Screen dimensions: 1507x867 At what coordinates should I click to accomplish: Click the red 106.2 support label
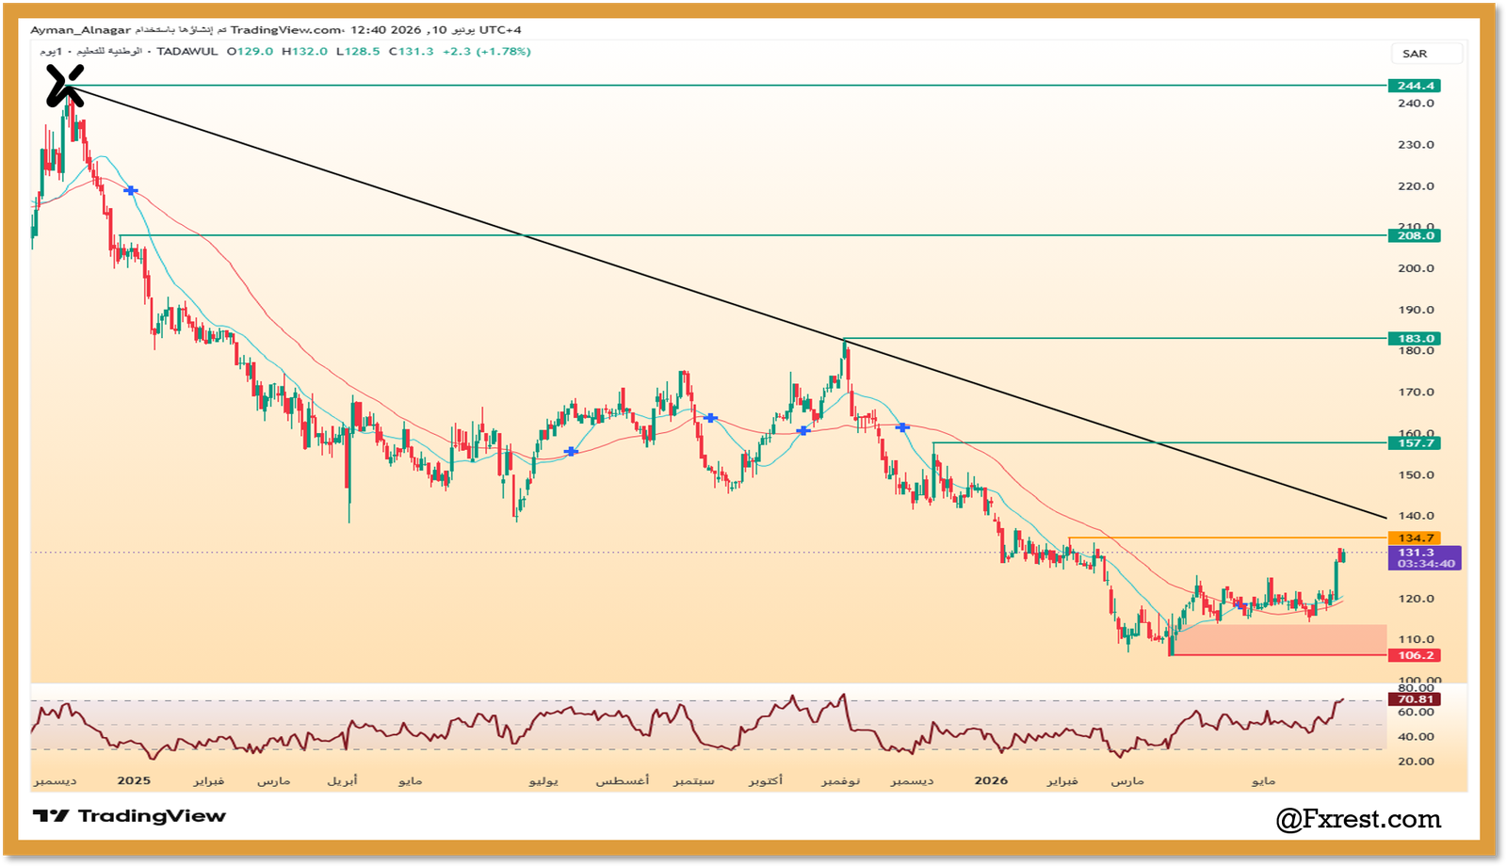pyautogui.click(x=1415, y=655)
